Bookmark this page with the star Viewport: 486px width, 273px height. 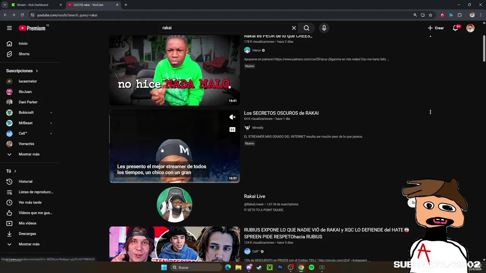click(430, 15)
